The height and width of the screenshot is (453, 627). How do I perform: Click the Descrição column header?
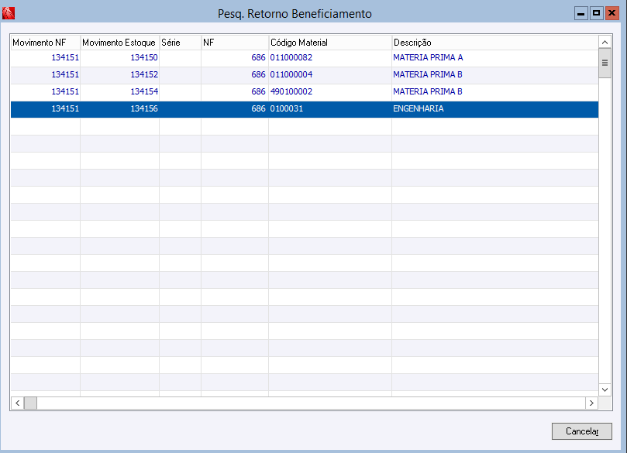point(495,43)
